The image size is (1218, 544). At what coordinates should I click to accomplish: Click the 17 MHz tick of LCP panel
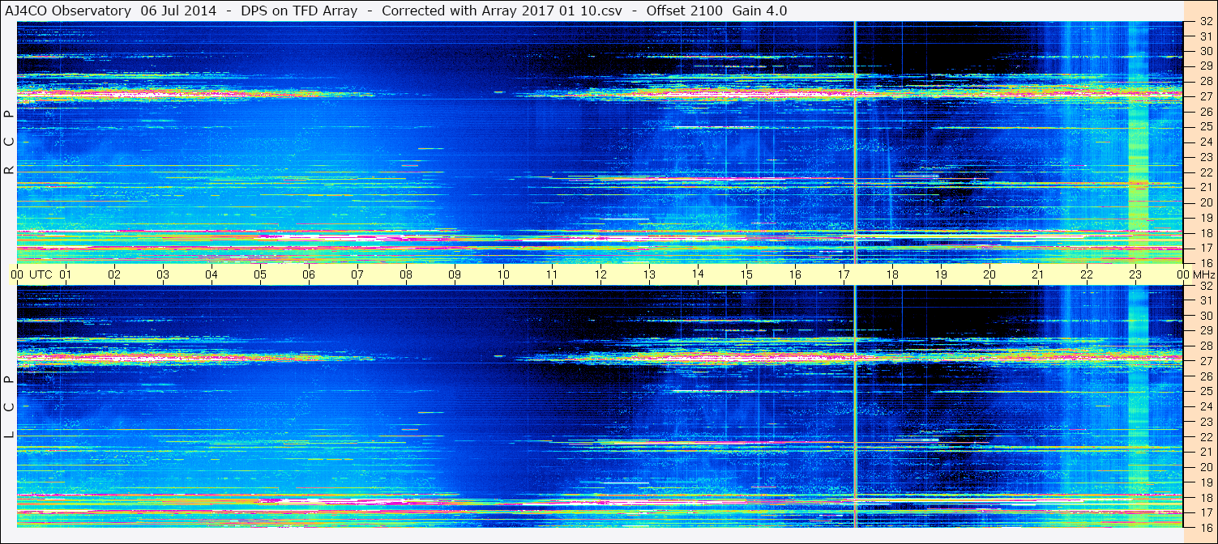pos(1205,512)
